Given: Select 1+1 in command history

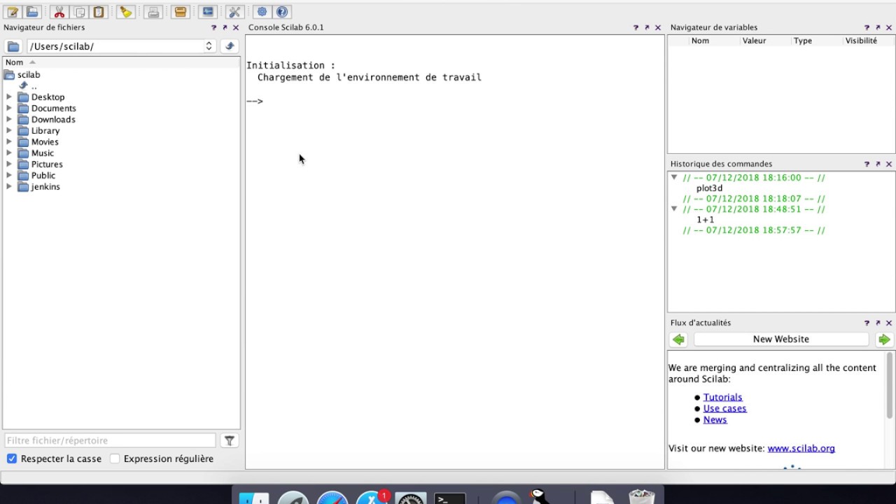Looking at the screenshot, I should [705, 220].
